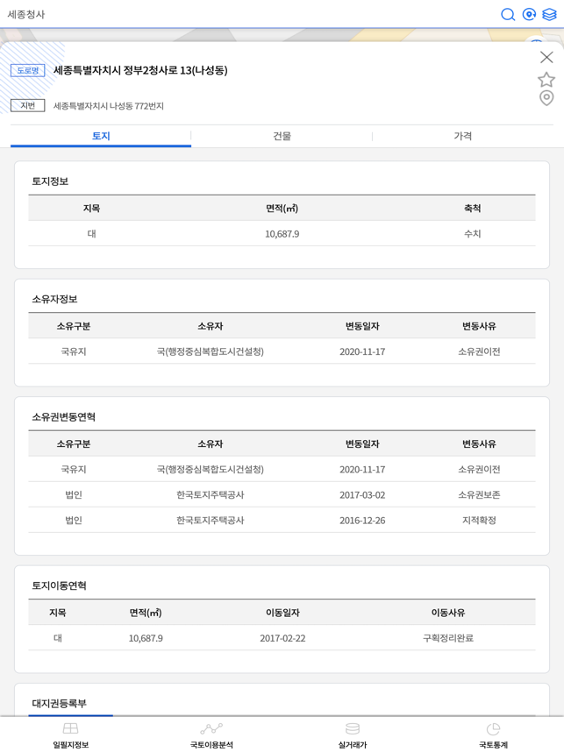Click 한국토지주택공사 in the 2016-12-26 row
Screen dimensions: 564x752
pyautogui.click(x=211, y=521)
